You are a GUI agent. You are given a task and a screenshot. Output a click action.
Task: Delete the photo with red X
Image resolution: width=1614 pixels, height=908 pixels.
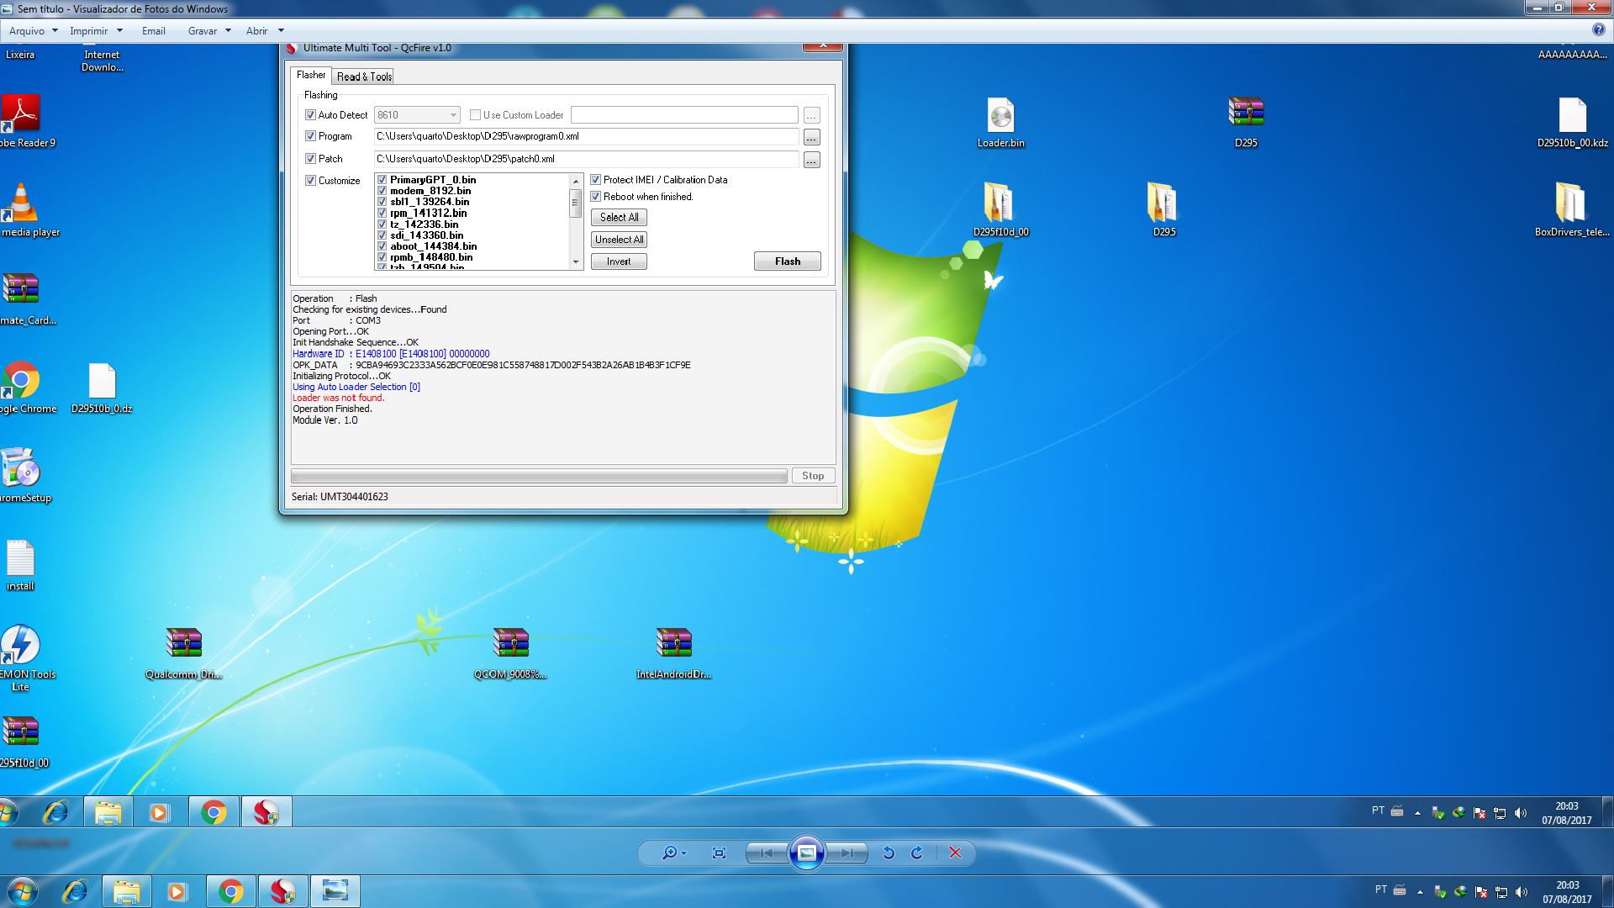(x=955, y=853)
